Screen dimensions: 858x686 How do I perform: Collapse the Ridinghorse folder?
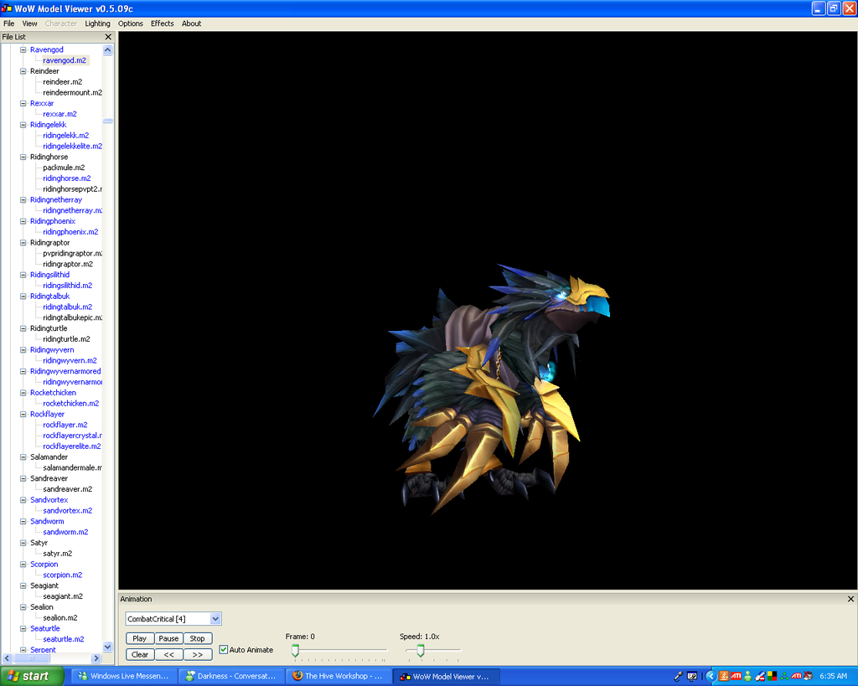23,157
